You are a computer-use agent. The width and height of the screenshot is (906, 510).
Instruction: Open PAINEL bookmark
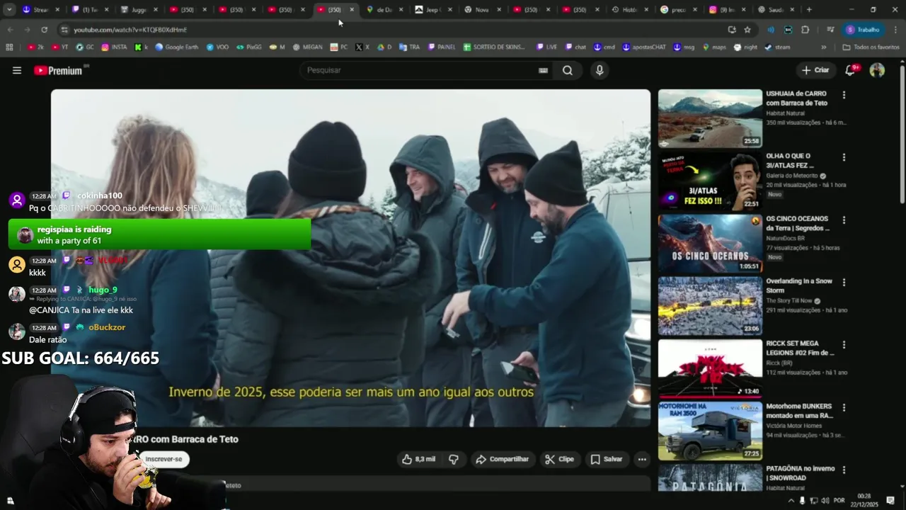[x=440, y=47]
